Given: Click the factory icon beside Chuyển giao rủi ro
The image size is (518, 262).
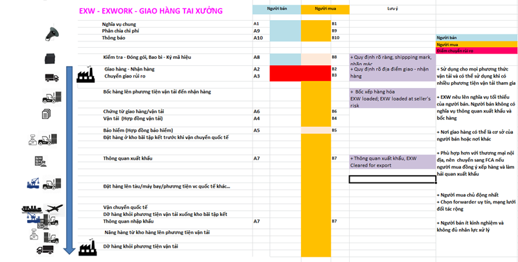Looking at the screenshot, I should pyautogui.click(x=86, y=74).
